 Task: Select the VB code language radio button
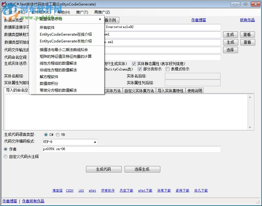click(58, 134)
